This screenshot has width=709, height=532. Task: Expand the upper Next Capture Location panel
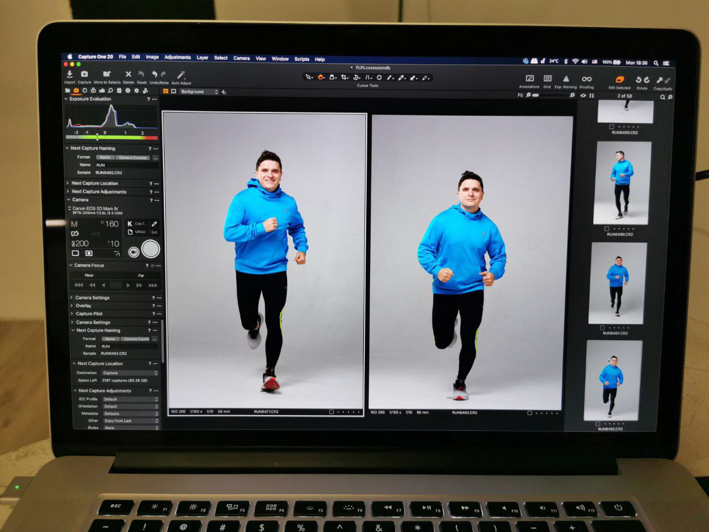(68, 183)
